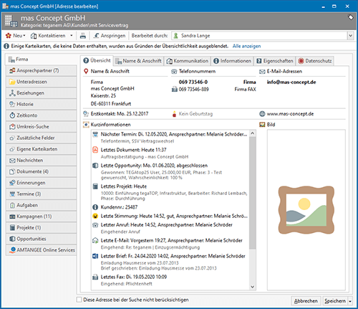
Task: Open the Beziehungen sidebar entry
Action: (x=41, y=93)
